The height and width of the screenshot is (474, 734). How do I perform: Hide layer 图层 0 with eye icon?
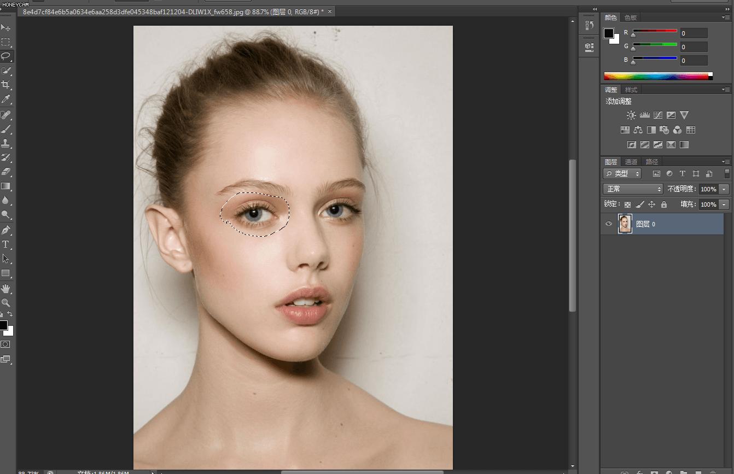[609, 224]
